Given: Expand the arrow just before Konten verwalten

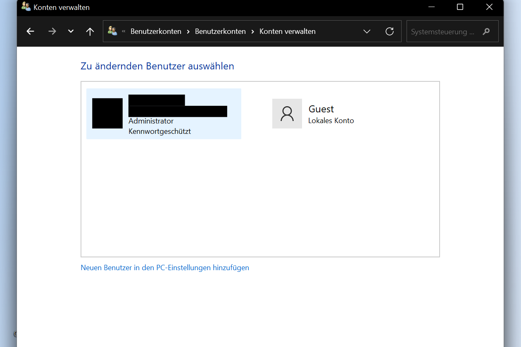Looking at the screenshot, I should (x=252, y=31).
